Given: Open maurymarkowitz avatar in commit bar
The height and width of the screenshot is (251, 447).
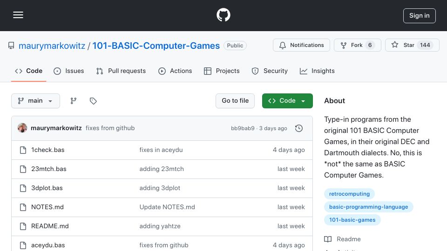Looking at the screenshot, I should pos(22,128).
